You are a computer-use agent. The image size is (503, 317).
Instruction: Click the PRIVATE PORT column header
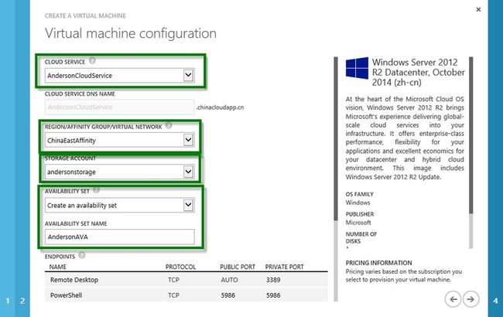pyautogui.click(x=285, y=267)
